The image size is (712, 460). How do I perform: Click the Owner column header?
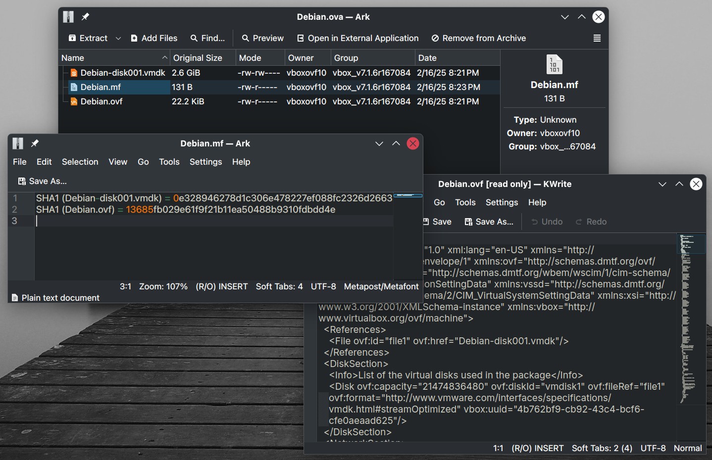pos(307,58)
